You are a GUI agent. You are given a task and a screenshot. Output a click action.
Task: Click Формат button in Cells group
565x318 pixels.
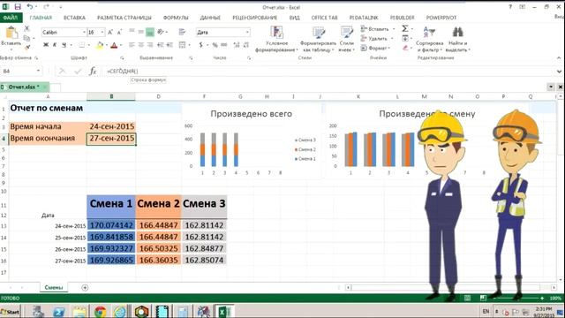[x=375, y=48]
